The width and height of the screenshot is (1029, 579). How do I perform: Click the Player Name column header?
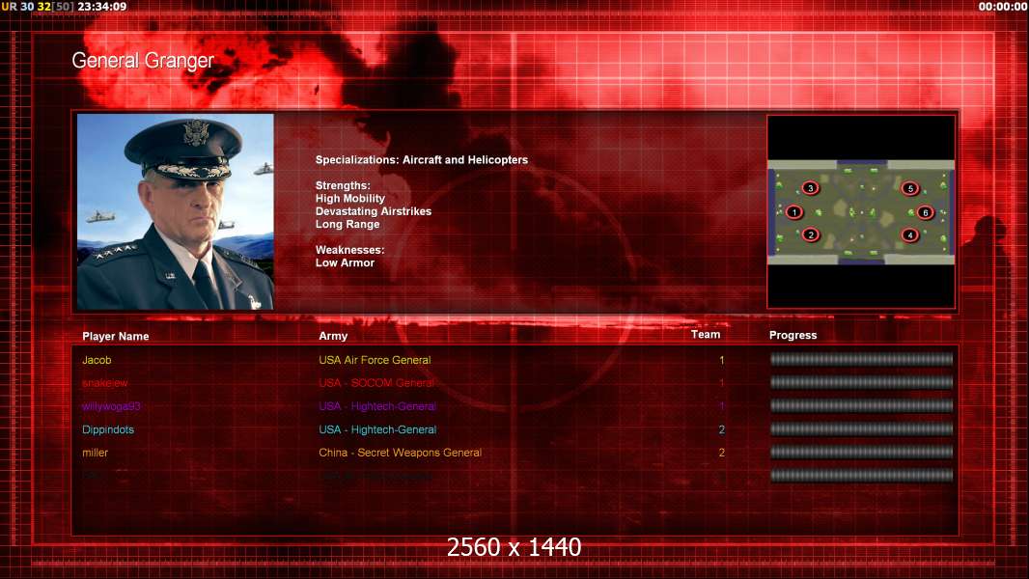[x=116, y=337]
